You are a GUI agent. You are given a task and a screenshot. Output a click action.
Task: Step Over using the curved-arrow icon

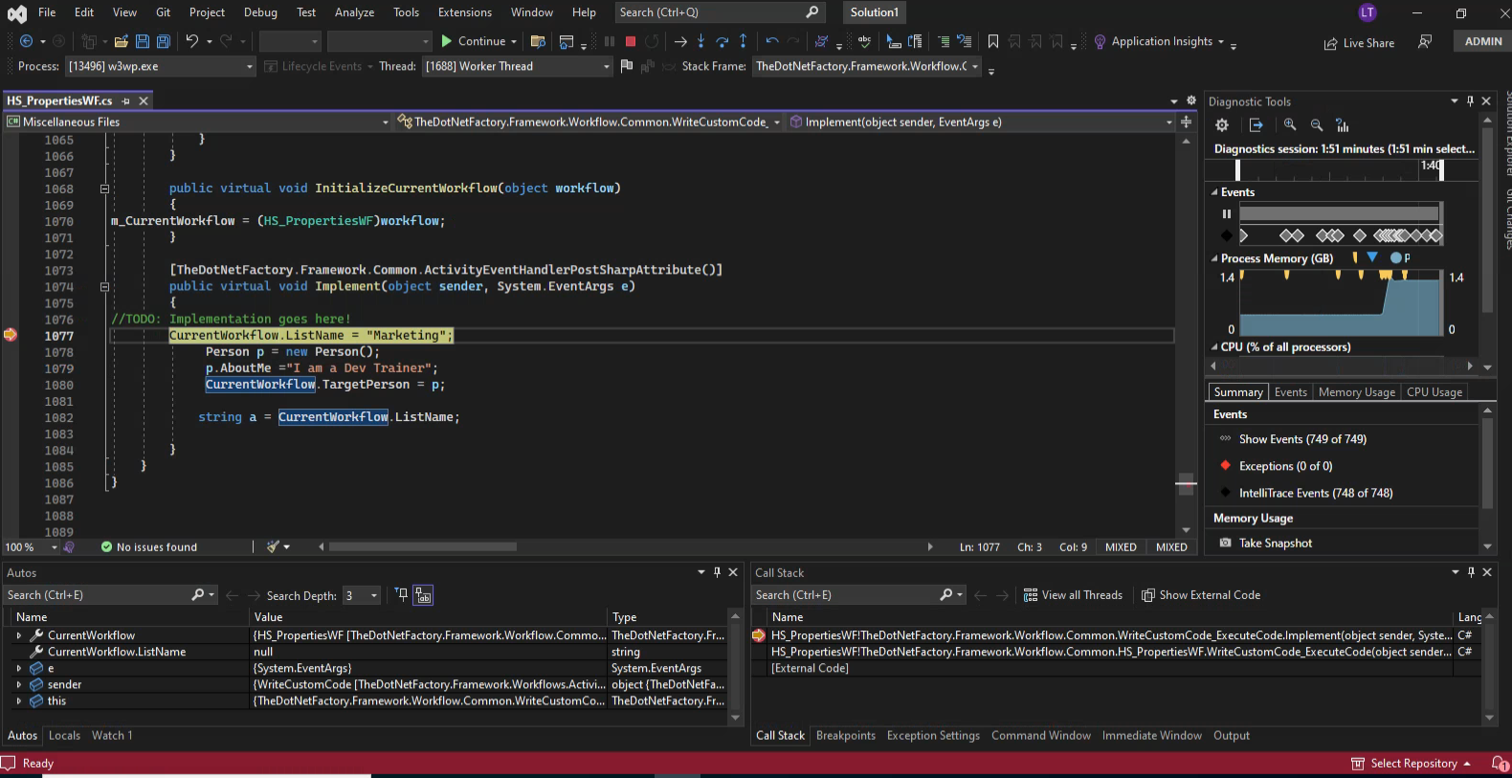point(723,41)
